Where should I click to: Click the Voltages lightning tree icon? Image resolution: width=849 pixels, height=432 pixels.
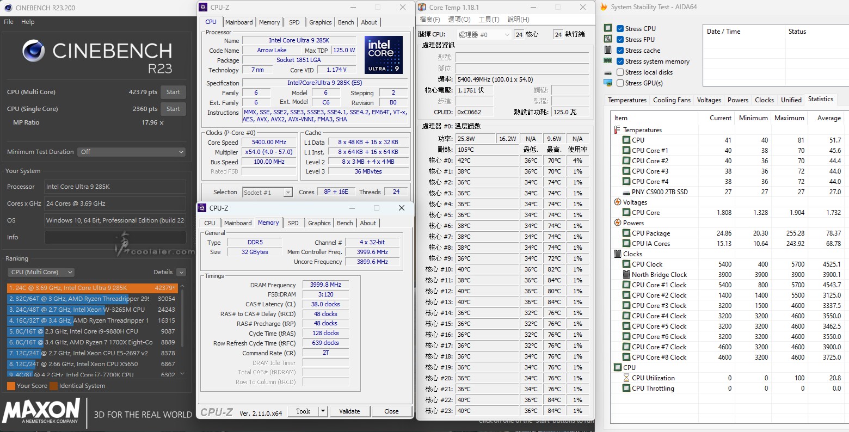coord(617,202)
